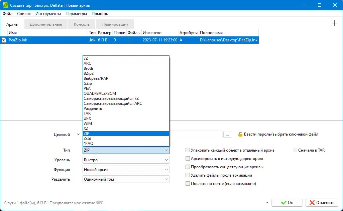Open the Файл menu

point(7,14)
